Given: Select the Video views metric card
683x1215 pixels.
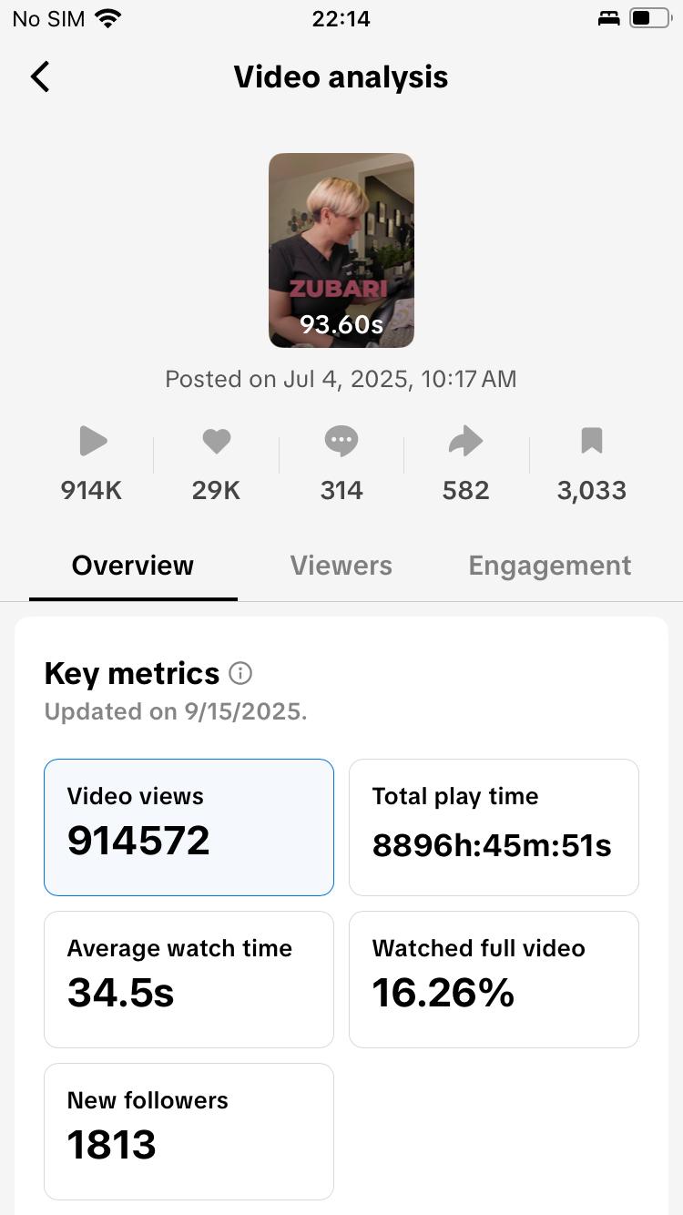Looking at the screenshot, I should click(x=189, y=827).
